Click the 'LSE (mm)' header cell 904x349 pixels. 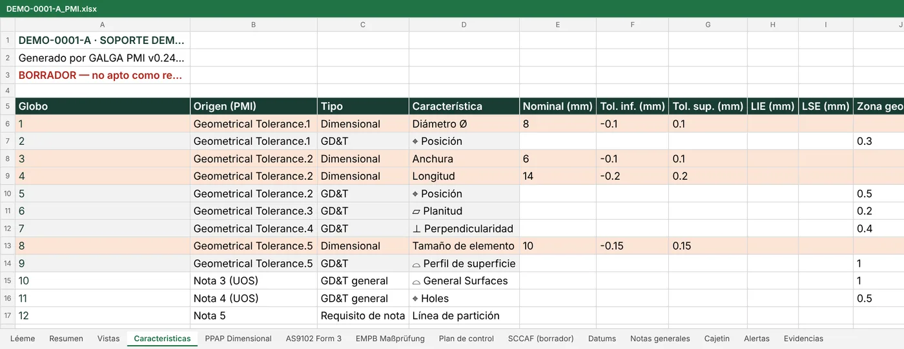point(826,107)
